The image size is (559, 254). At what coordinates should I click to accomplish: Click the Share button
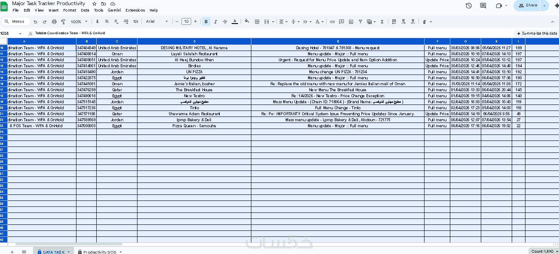[528, 6]
